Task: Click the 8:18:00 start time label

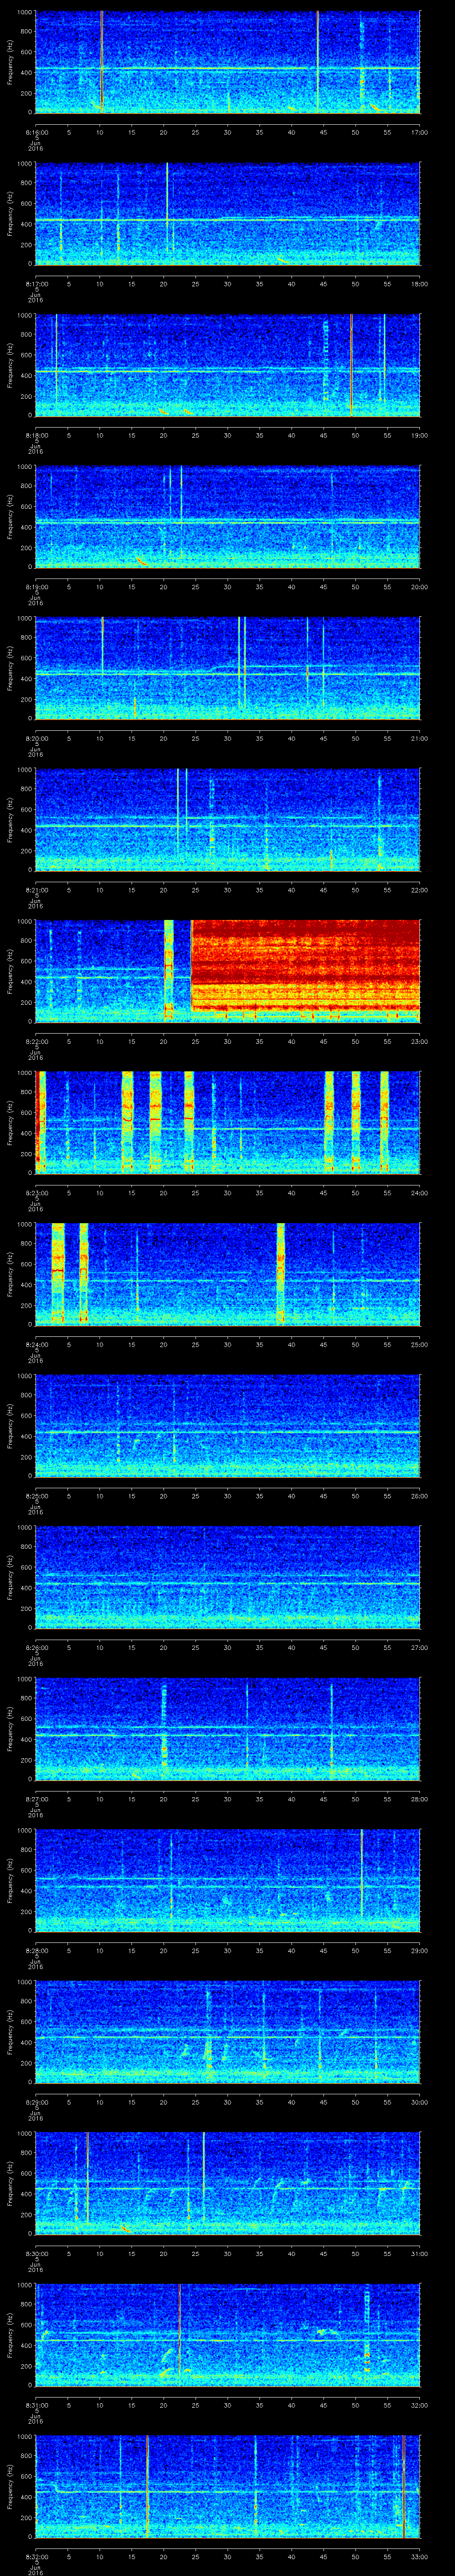Action: tap(36, 435)
